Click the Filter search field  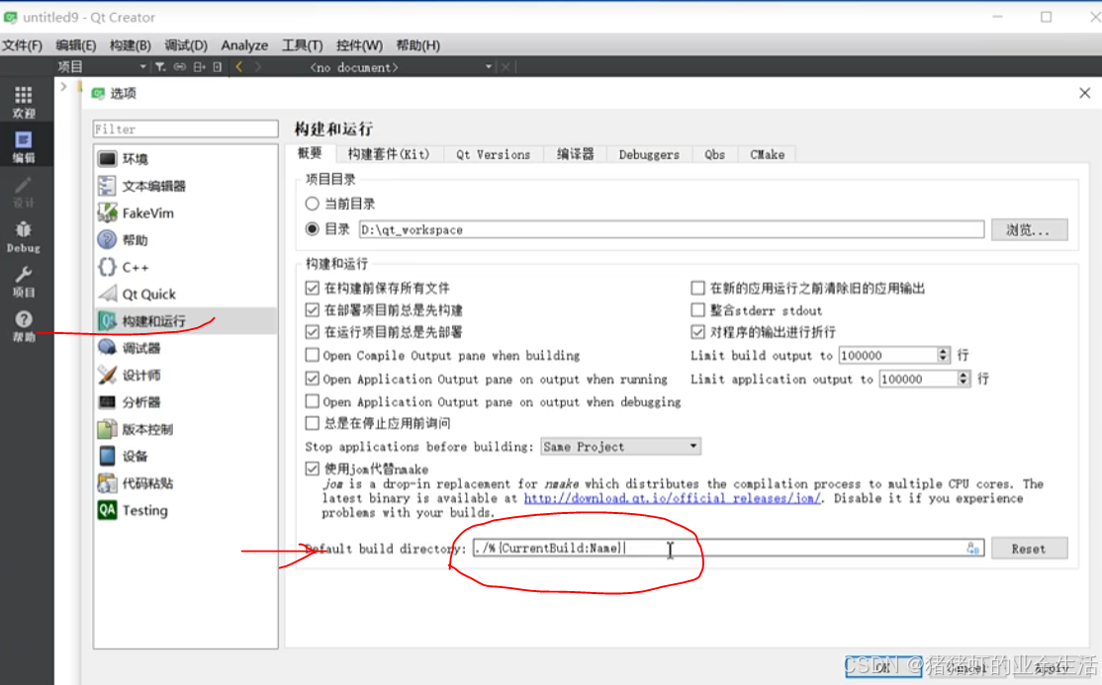[186, 129]
